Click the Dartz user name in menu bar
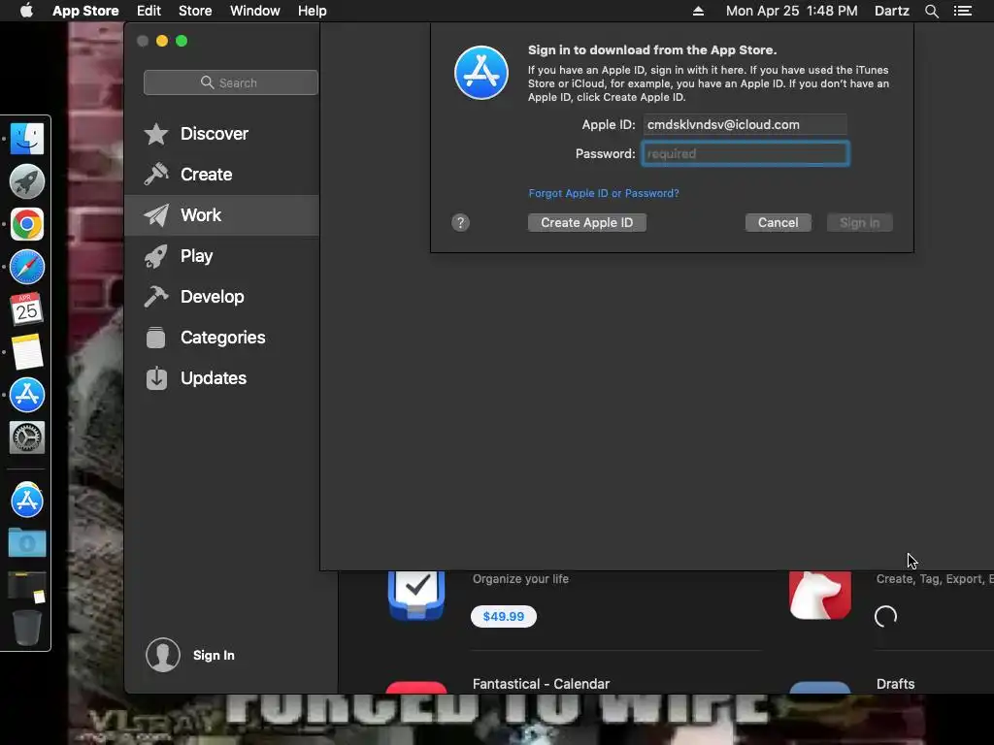Viewport: 994px width, 745px height. pyautogui.click(x=891, y=11)
